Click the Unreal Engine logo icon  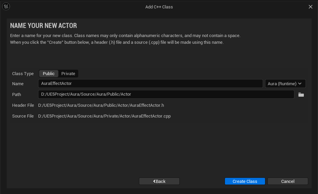point(6,6)
